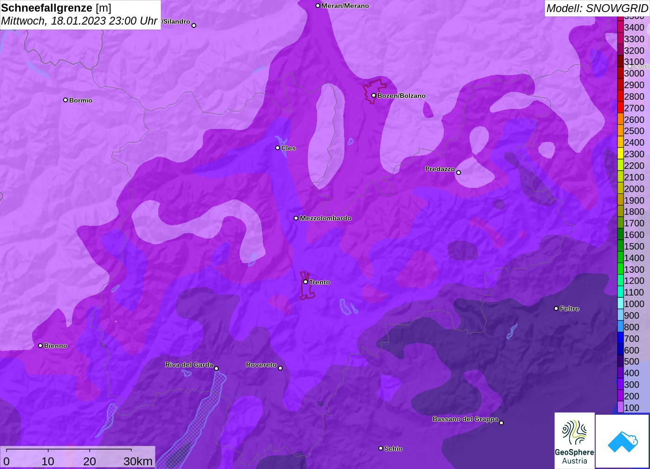Image resolution: width=650 pixels, height=469 pixels.
Task: Click the Predazzo label text
Action: (440, 169)
